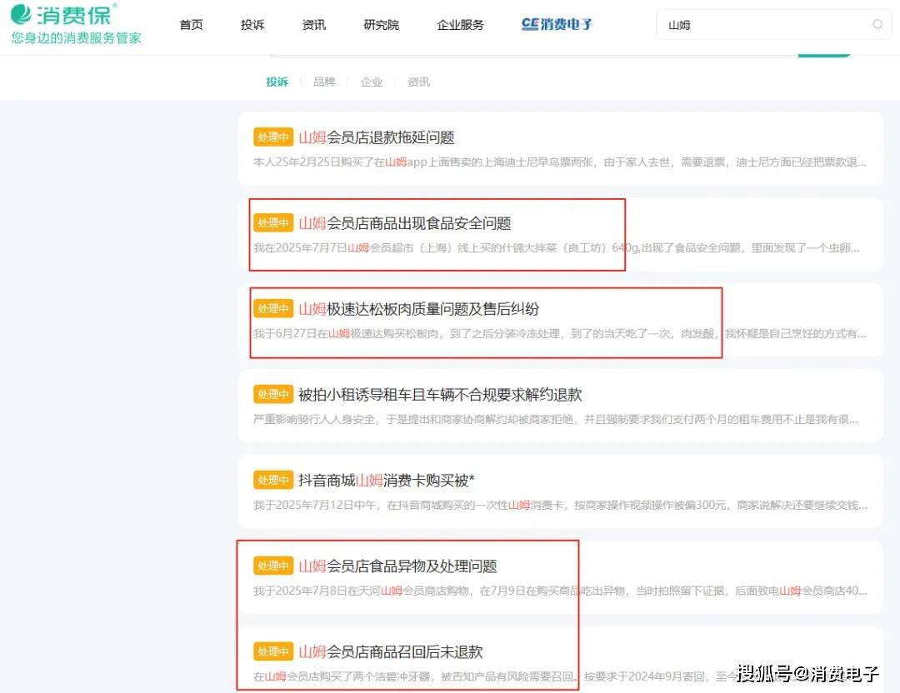Open complaint 山姆会员店退款拖延问题
The image size is (900, 693).
click(x=377, y=137)
